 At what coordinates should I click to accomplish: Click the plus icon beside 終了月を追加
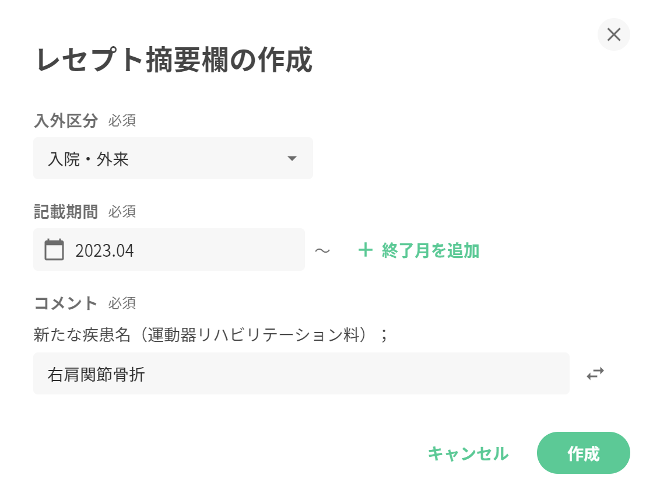coord(365,250)
